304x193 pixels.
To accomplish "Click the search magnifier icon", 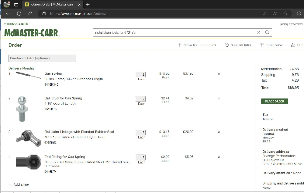I will pyautogui.click(x=267, y=32).
